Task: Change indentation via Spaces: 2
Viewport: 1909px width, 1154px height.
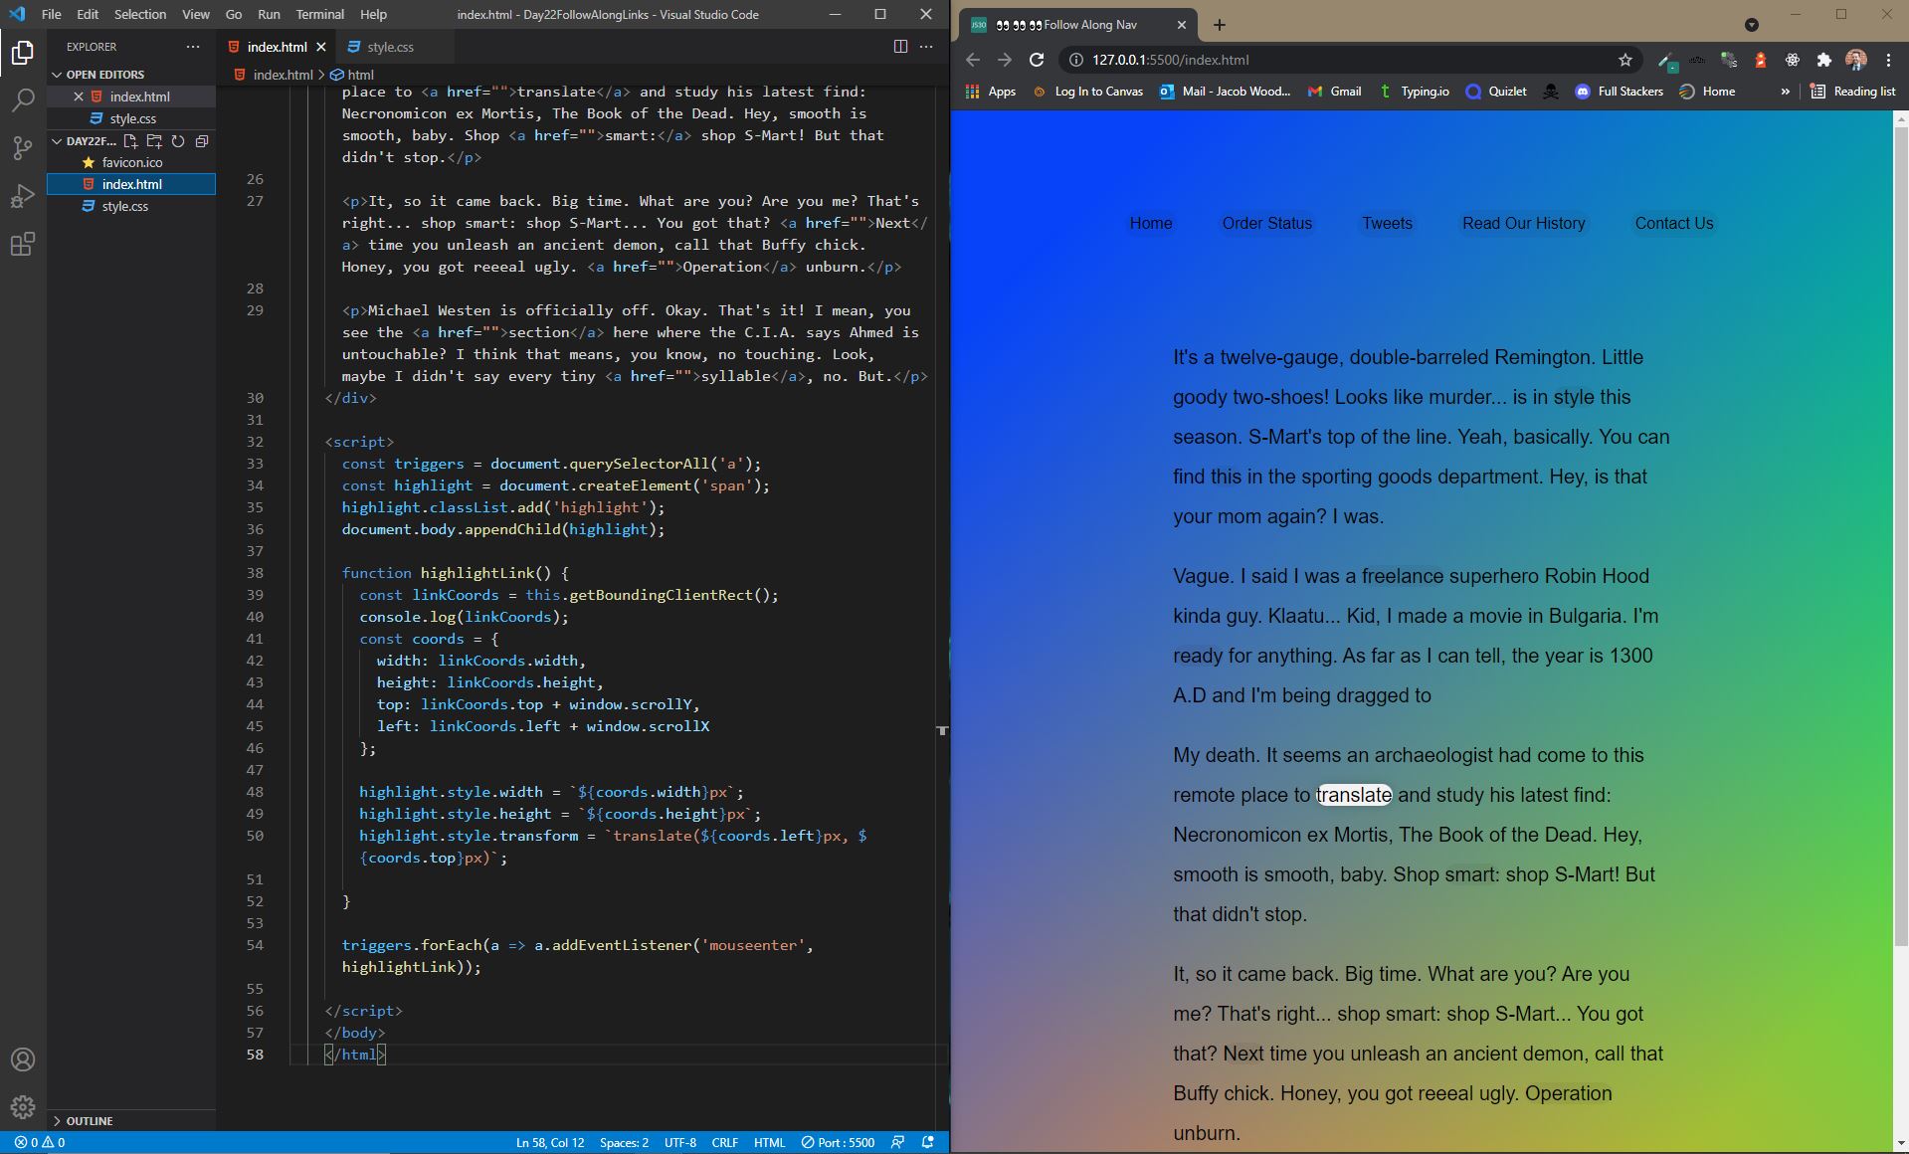Action: point(624,1142)
